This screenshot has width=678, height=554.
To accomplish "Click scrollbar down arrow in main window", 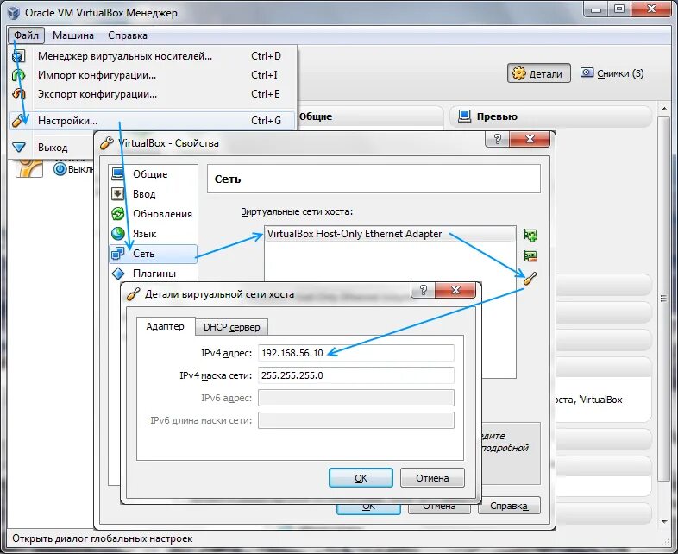I will point(664,522).
